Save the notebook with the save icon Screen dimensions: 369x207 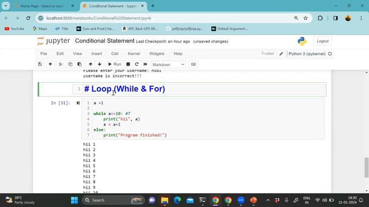pos(40,64)
